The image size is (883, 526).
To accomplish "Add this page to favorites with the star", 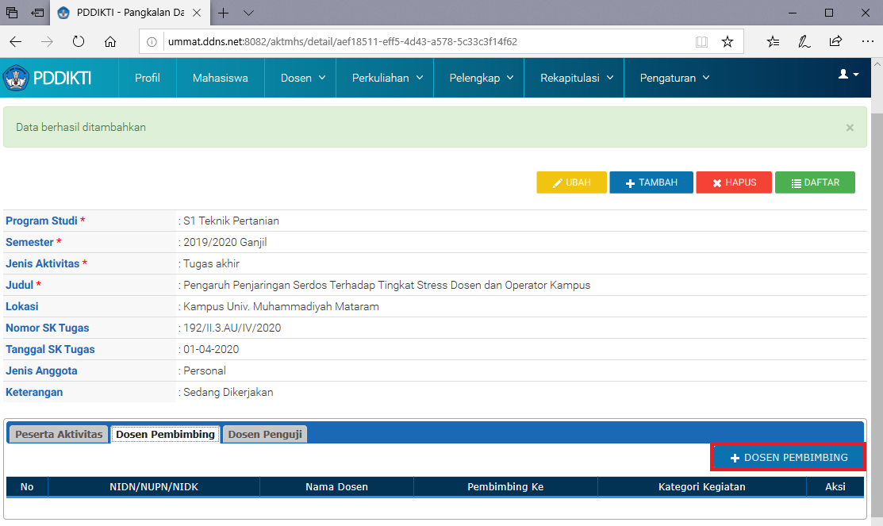I will (728, 42).
